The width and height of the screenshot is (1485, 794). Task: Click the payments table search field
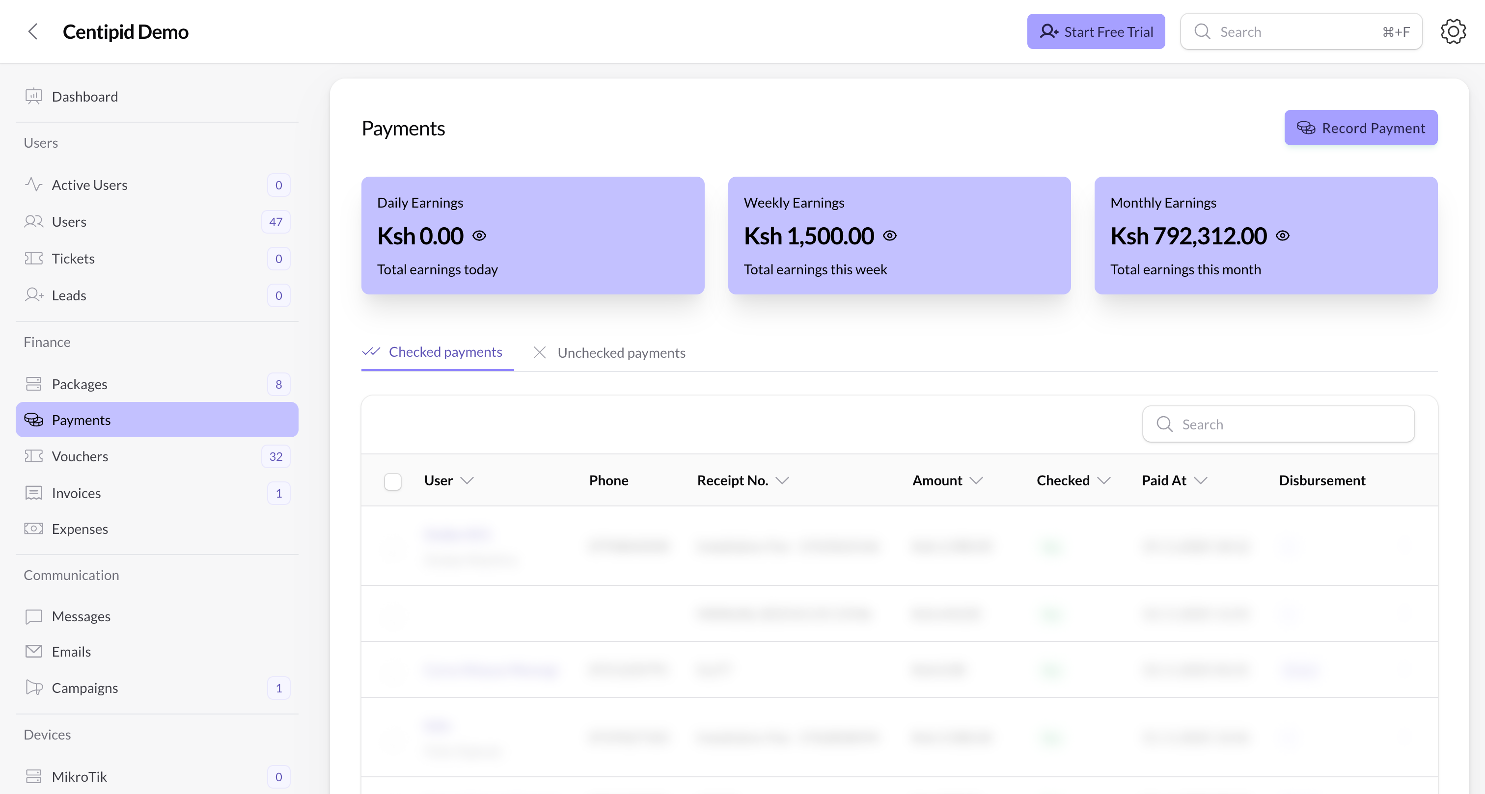tap(1277, 423)
